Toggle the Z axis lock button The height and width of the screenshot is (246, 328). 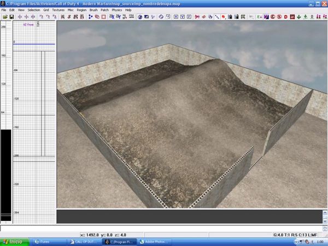coord(189,17)
